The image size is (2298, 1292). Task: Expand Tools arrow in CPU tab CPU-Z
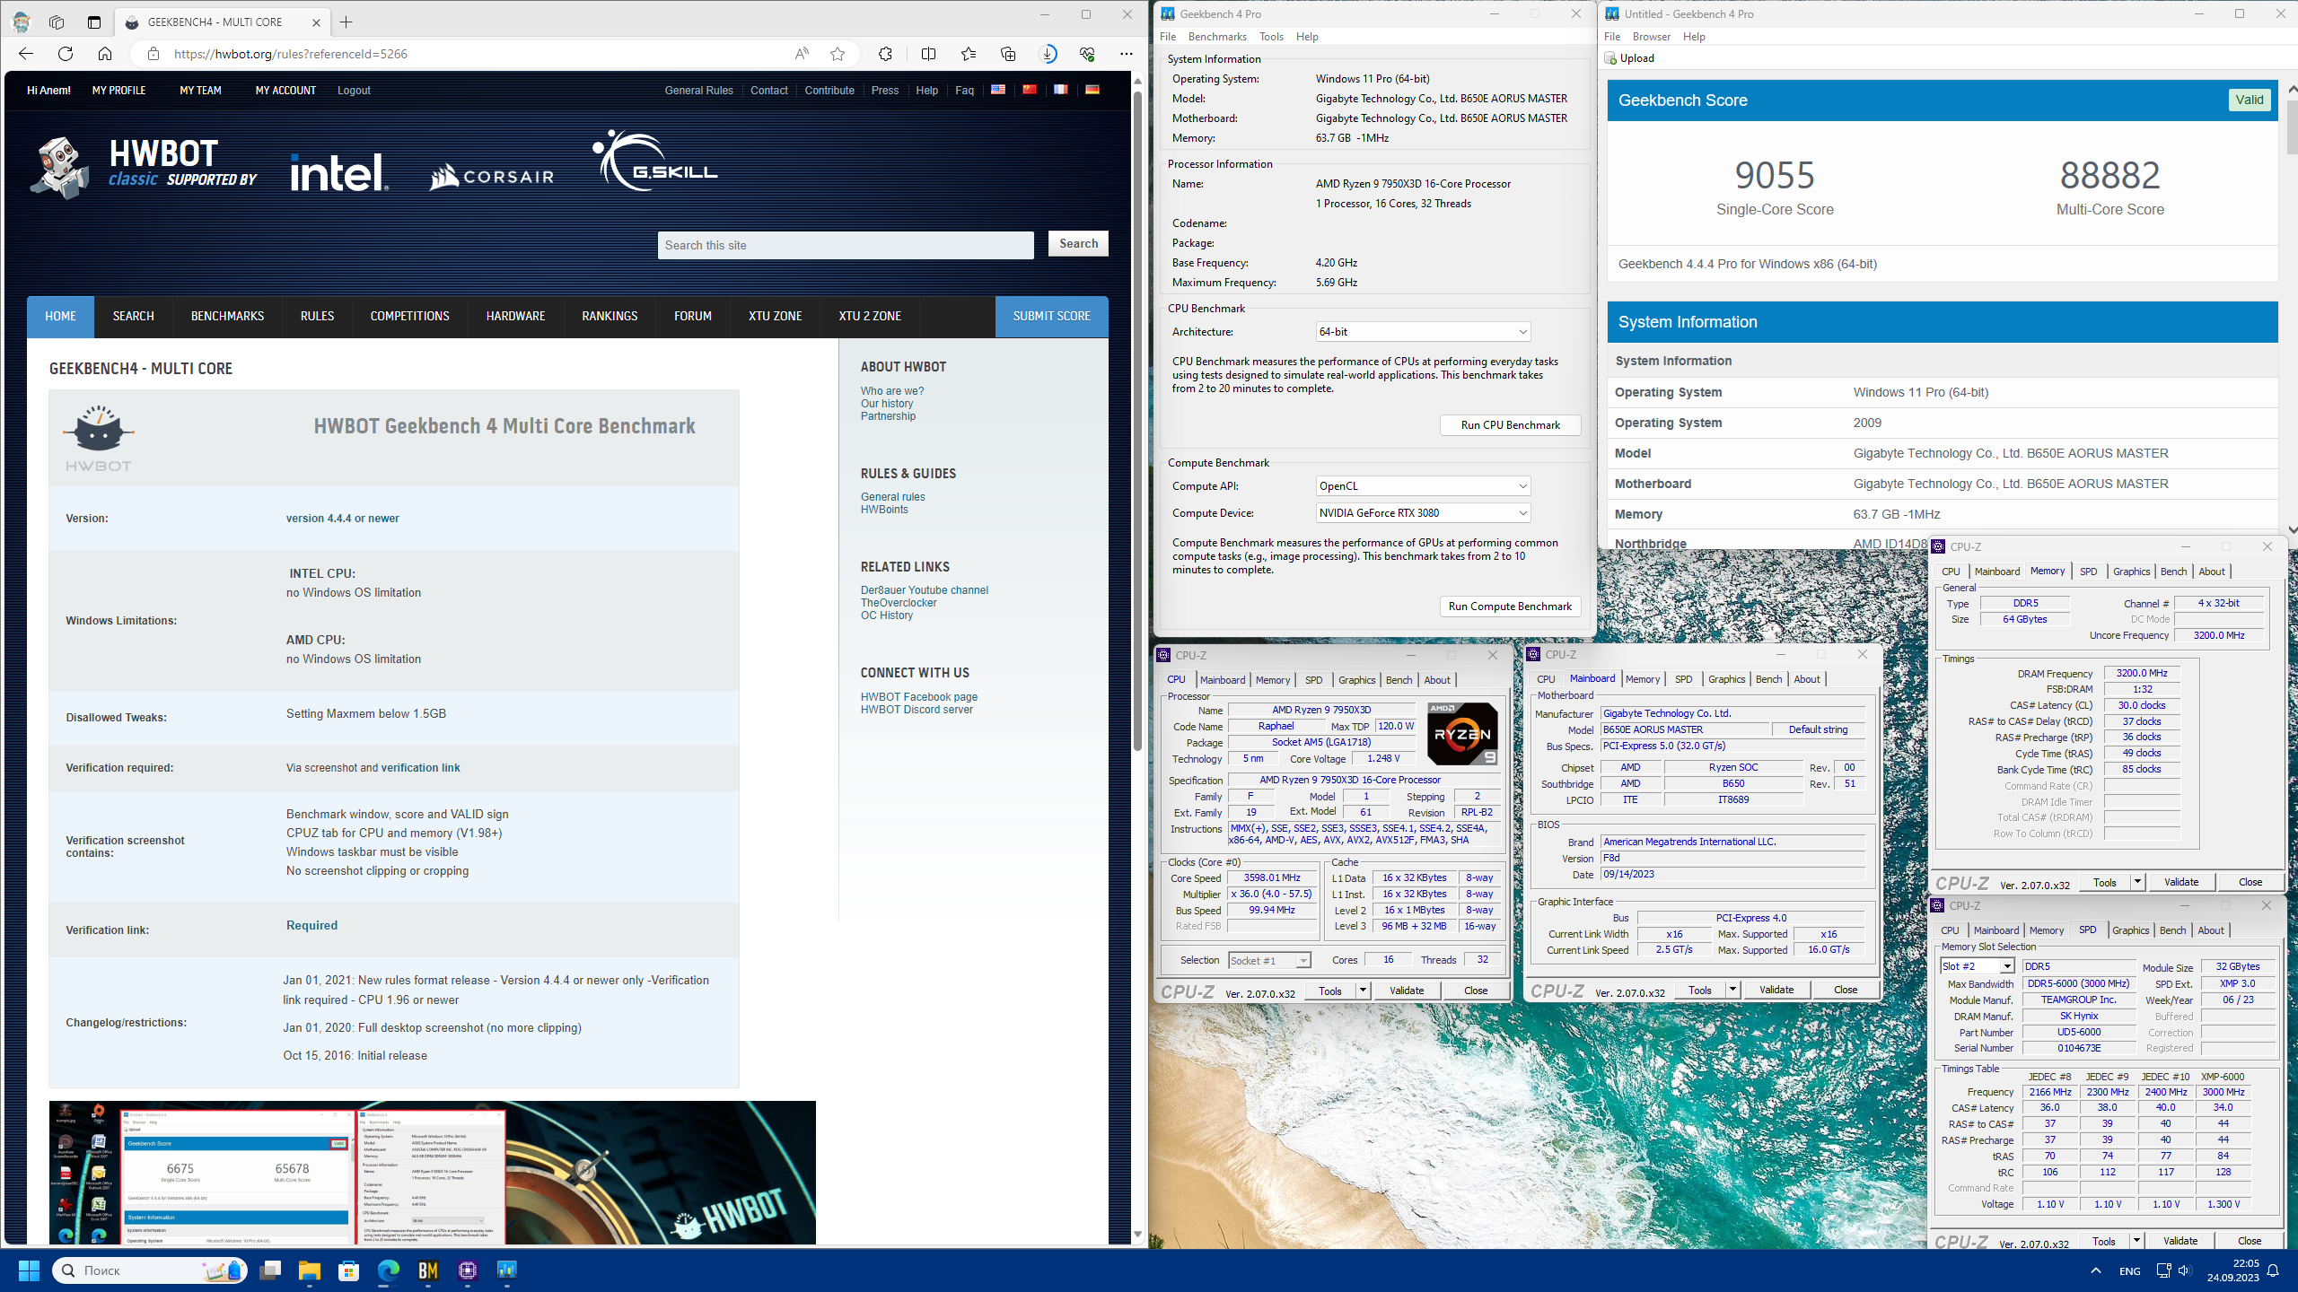1363,991
